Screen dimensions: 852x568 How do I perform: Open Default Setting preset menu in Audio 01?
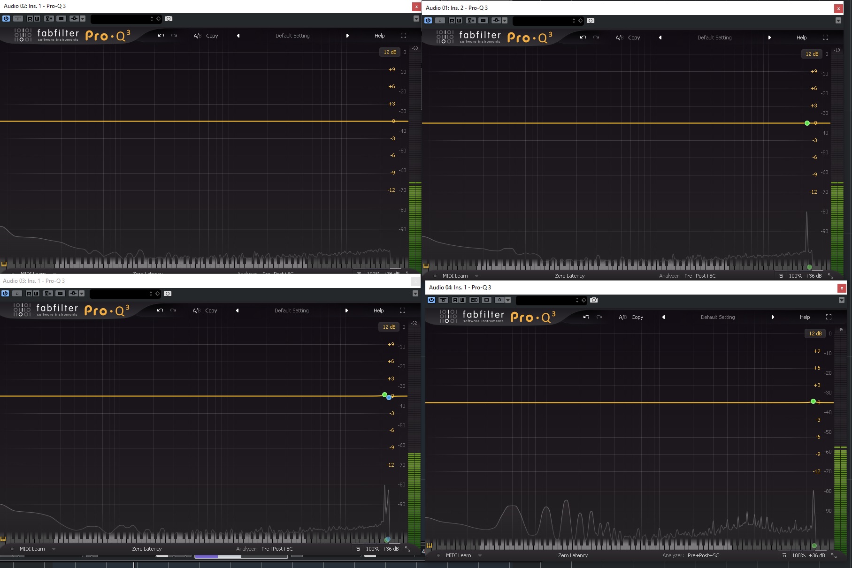[x=714, y=38]
